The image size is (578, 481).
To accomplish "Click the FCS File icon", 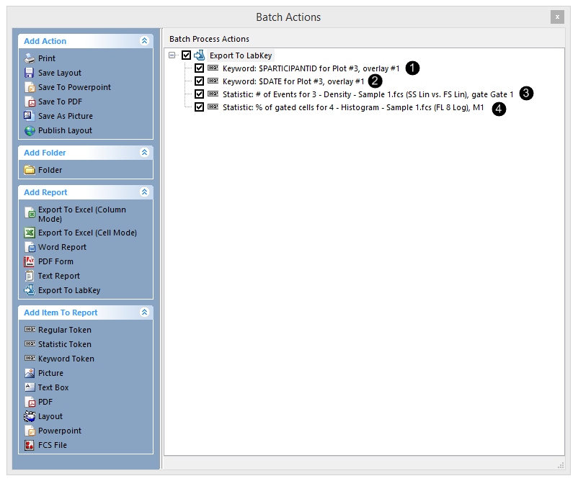I will pyautogui.click(x=30, y=445).
